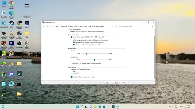Open the Chat icon on the taskbar
Viewport: 195px width, 109px height.
tap(91, 107)
